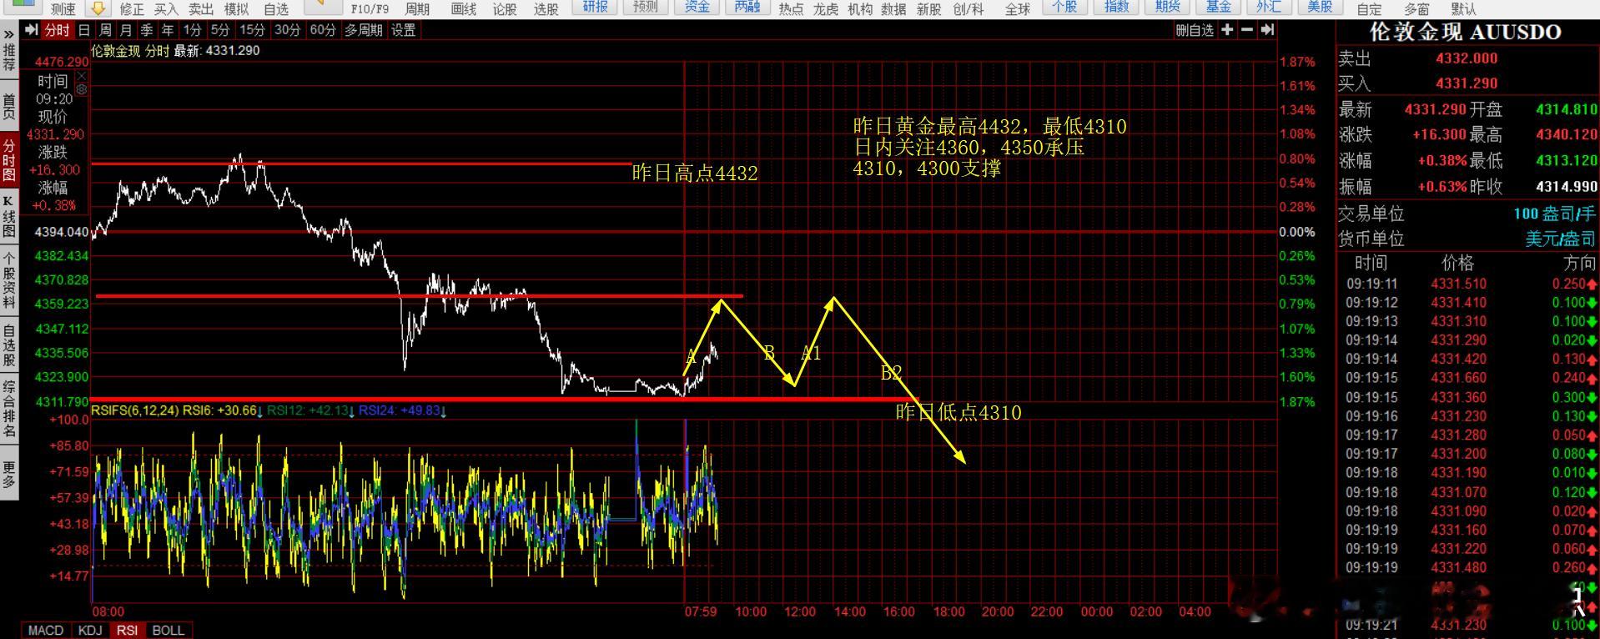Select the 1分 one-minute period
Viewport: 1600px width, 639px height.
coord(193,30)
